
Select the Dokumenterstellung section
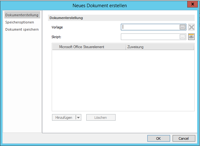[22, 15]
